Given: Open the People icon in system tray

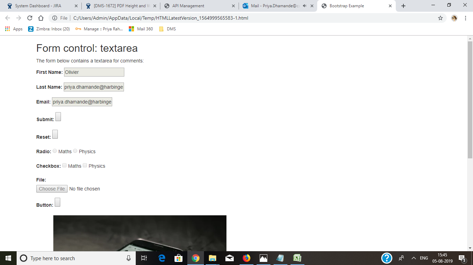Looking at the screenshot, I should coord(401,258).
